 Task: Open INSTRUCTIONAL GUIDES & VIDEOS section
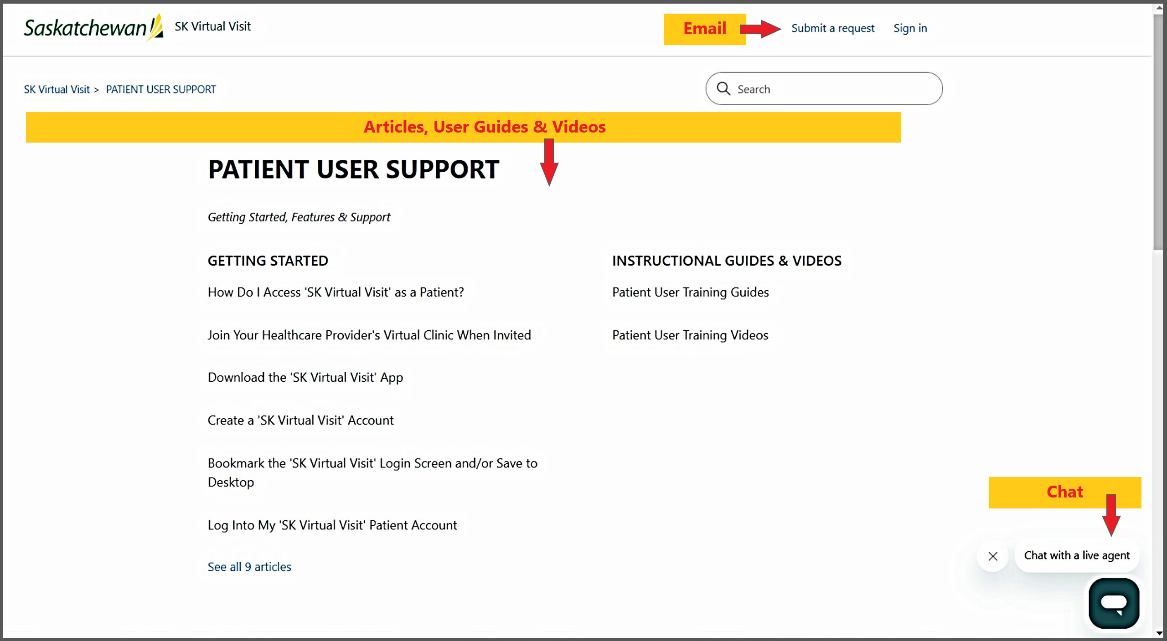[x=727, y=261]
